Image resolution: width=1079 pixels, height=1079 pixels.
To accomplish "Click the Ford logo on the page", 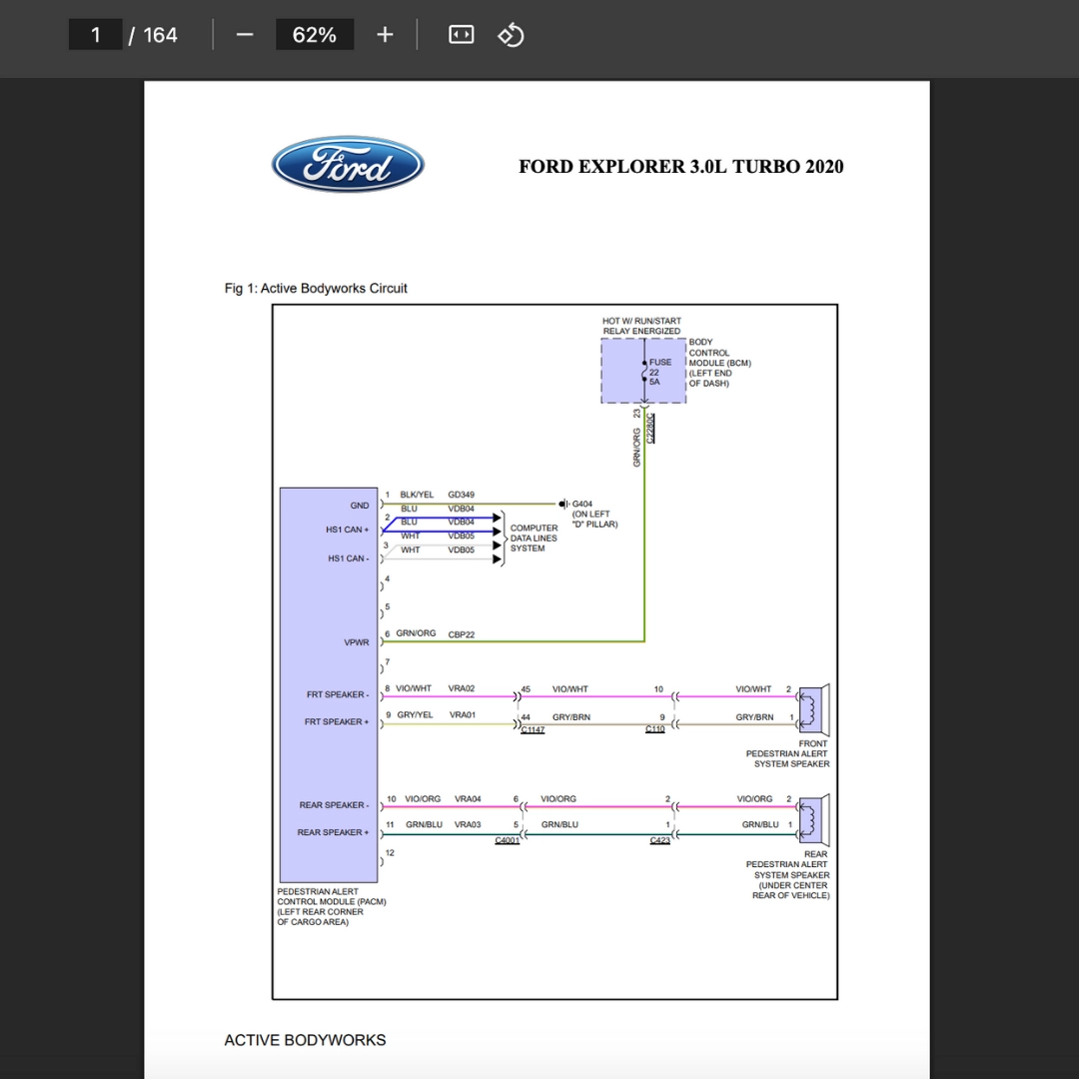I will pyautogui.click(x=348, y=165).
